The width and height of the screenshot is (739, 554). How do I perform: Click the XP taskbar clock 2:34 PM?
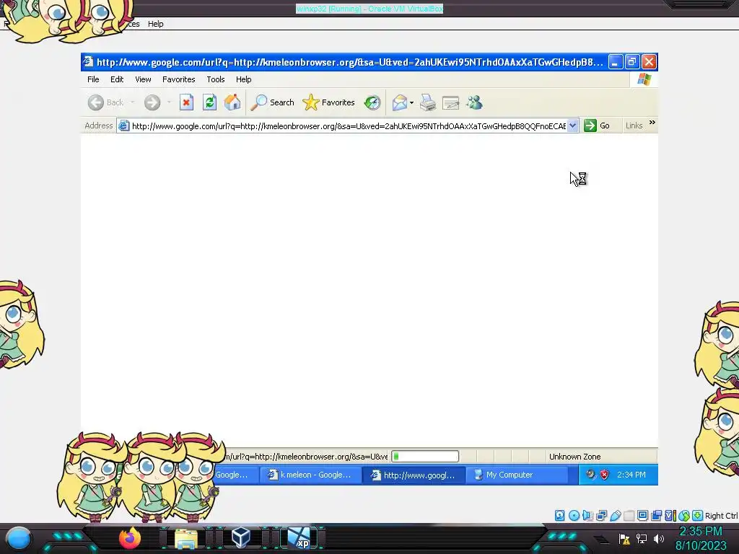tap(631, 475)
